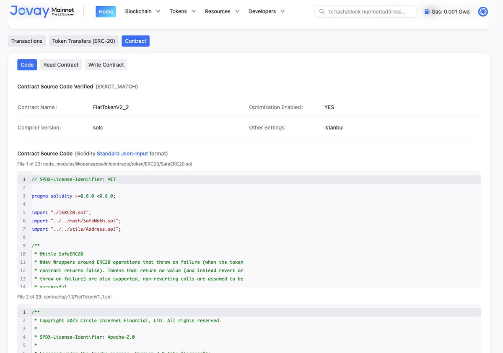Switch to the Read Contract view
Image resolution: width=503 pixels, height=353 pixels.
(60, 64)
